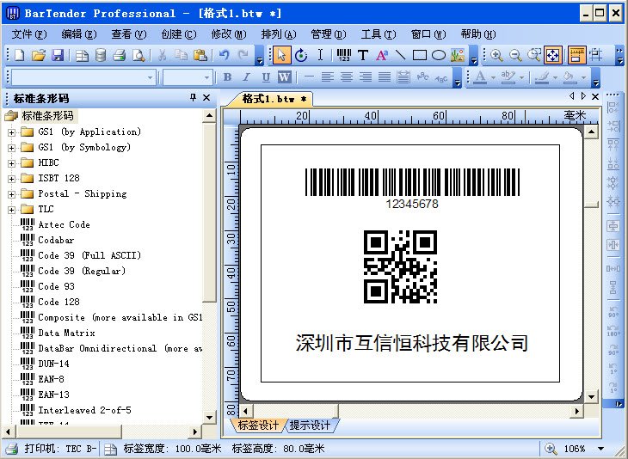Open the 创建 menu
Image resolution: width=628 pixels, height=459 pixels.
pos(178,34)
